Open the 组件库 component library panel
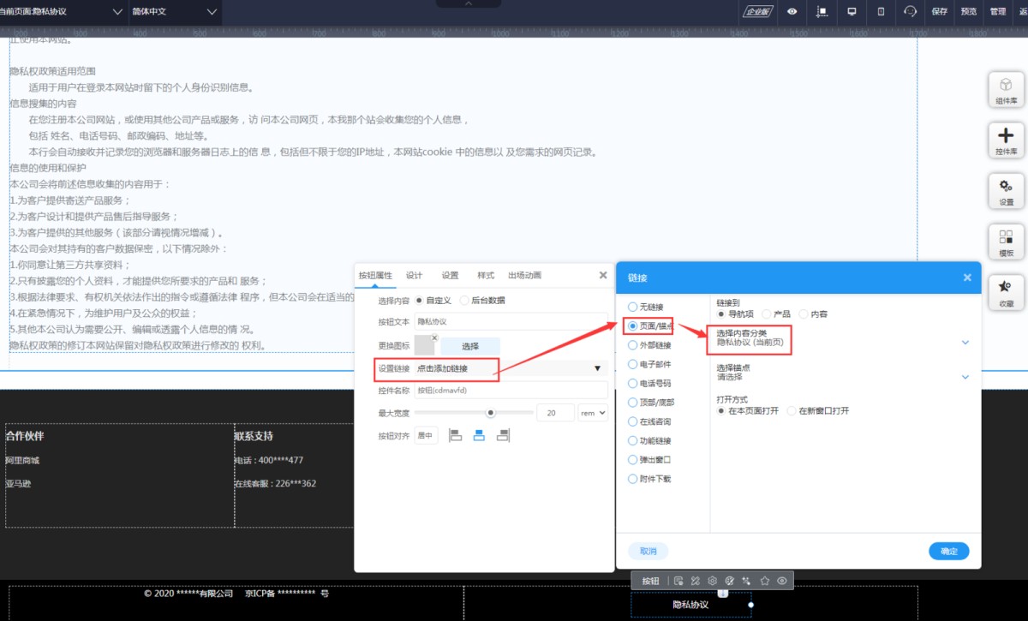This screenshot has width=1028, height=621. pos(1006,89)
